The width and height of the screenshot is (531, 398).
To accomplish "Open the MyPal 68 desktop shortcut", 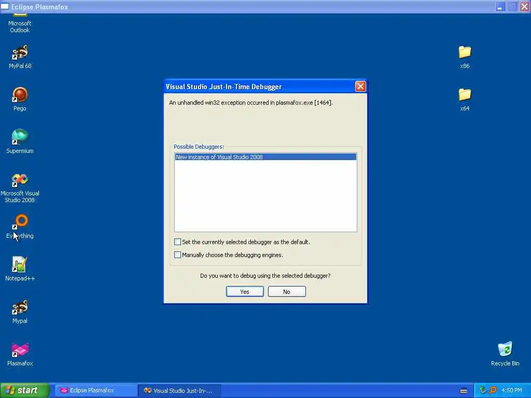I will [20, 57].
